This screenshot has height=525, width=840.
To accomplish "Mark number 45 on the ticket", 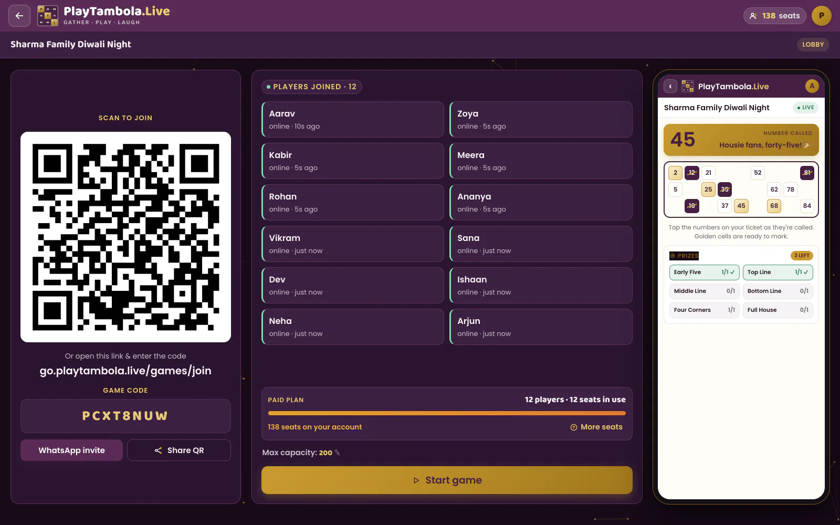I will (x=741, y=206).
